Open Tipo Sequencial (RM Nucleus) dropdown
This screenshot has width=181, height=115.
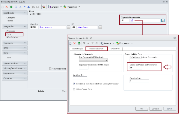pyautogui.click(x=93, y=60)
